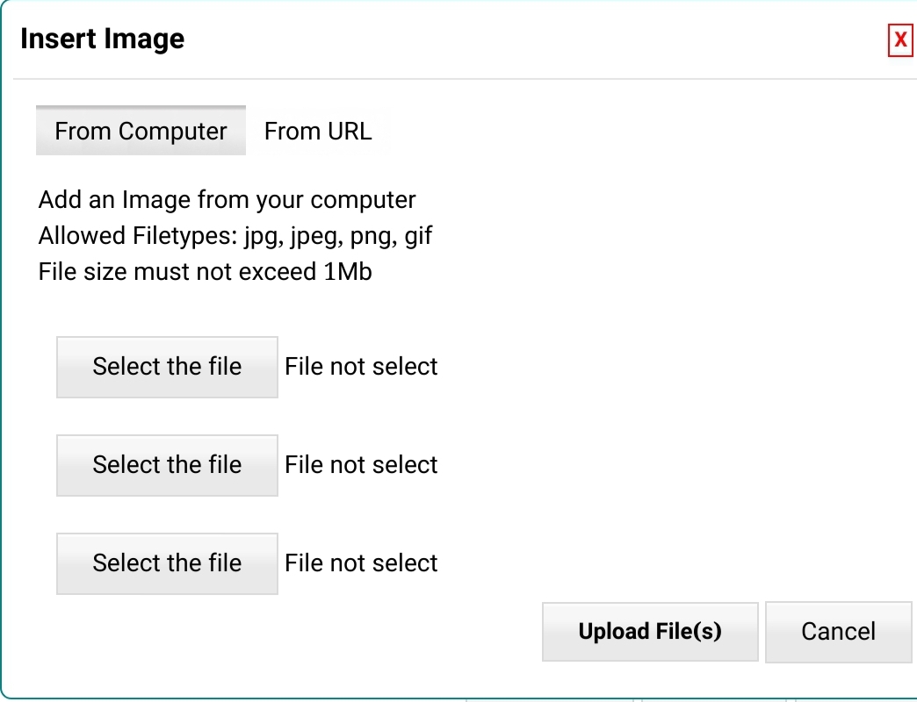The image size is (917, 702).
Task: Click the second File not select status label
Action: tap(361, 465)
